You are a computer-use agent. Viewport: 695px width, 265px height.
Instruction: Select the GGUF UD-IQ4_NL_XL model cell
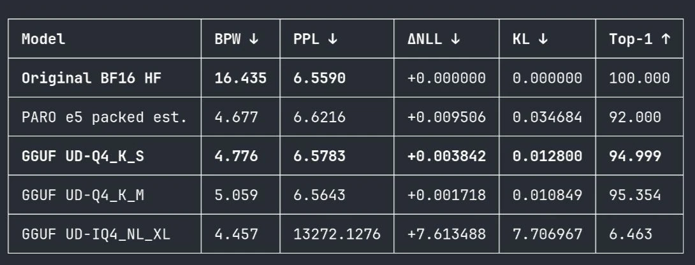96,234
